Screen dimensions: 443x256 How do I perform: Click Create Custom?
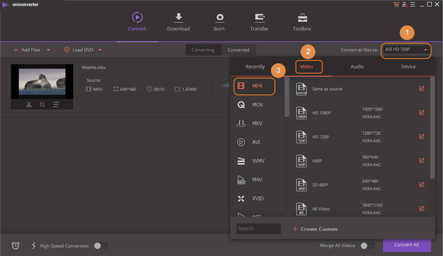(x=315, y=229)
